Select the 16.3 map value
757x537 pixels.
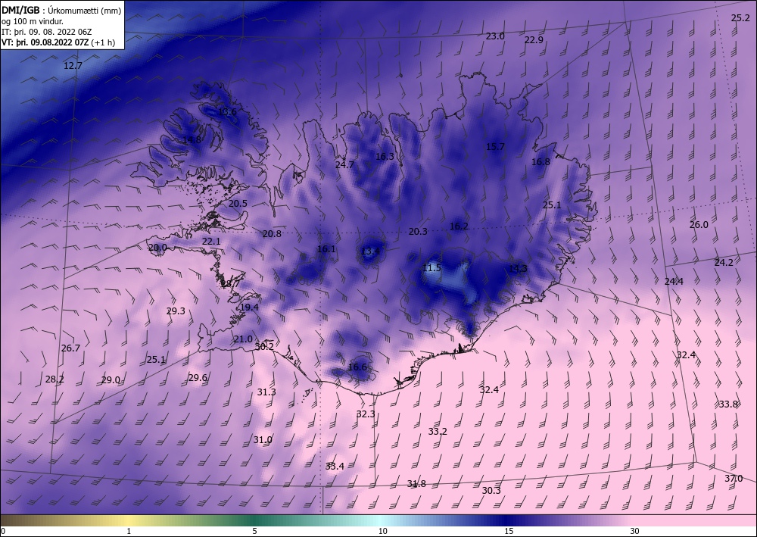[x=385, y=157]
